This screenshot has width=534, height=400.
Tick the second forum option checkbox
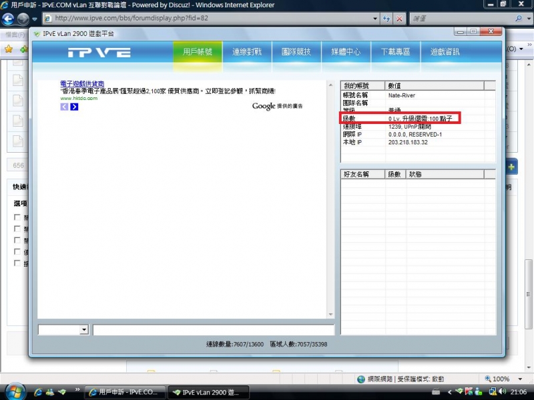(17, 229)
